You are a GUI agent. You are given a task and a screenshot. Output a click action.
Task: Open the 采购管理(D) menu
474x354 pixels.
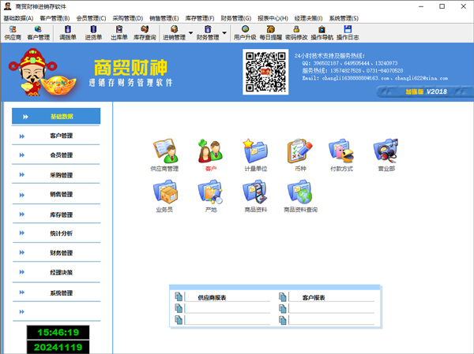tap(127, 18)
